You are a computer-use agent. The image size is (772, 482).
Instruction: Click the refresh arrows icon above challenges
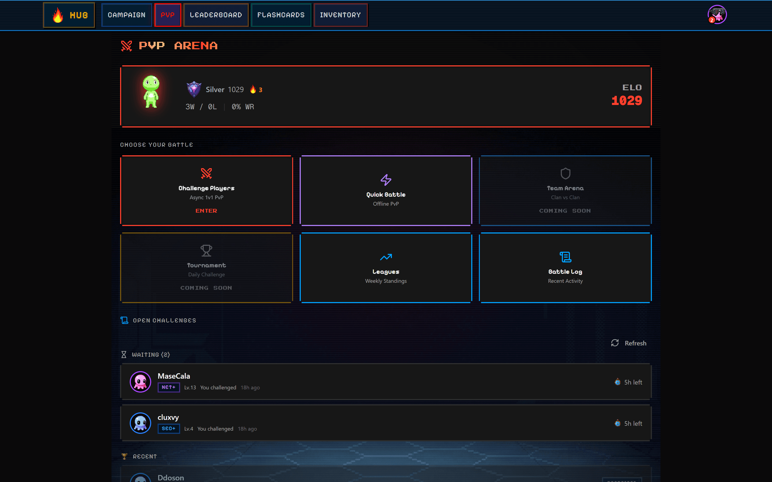[x=615, y=343]
